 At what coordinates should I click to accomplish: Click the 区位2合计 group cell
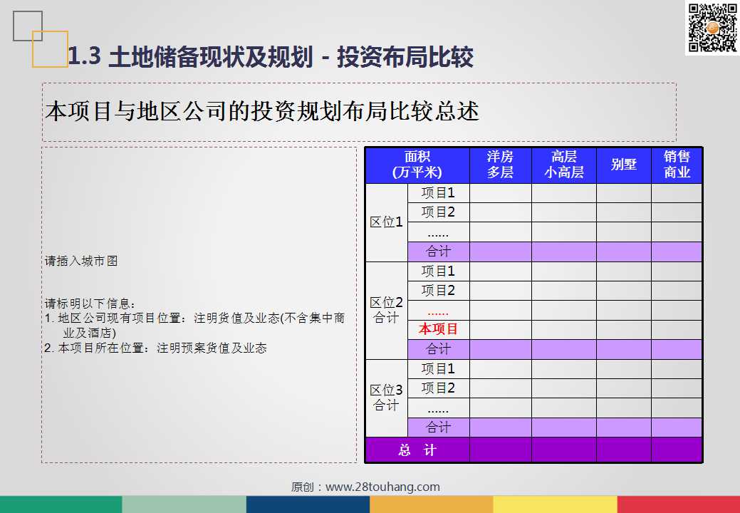point(387,310)
